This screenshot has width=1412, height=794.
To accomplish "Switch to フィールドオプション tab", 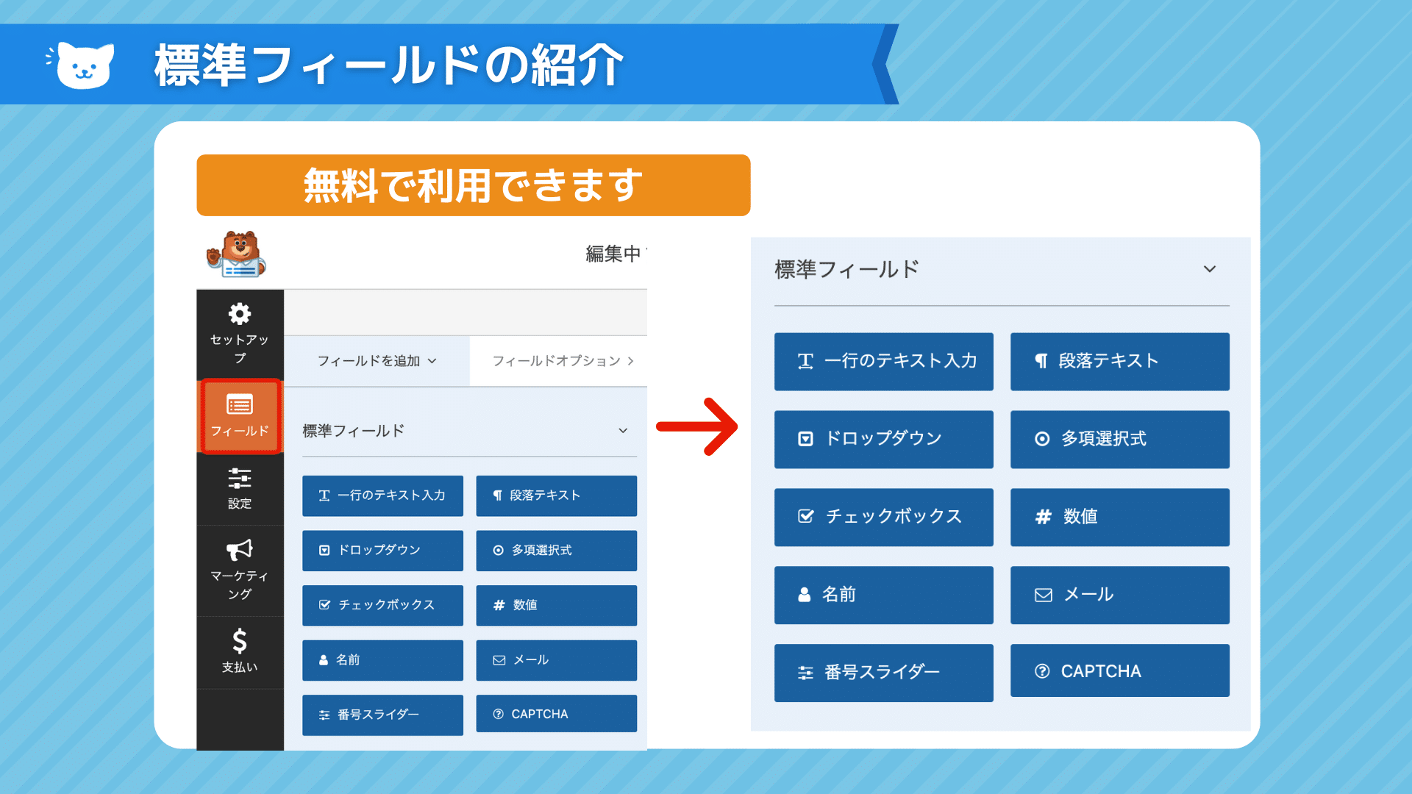I will pos(562,361).
